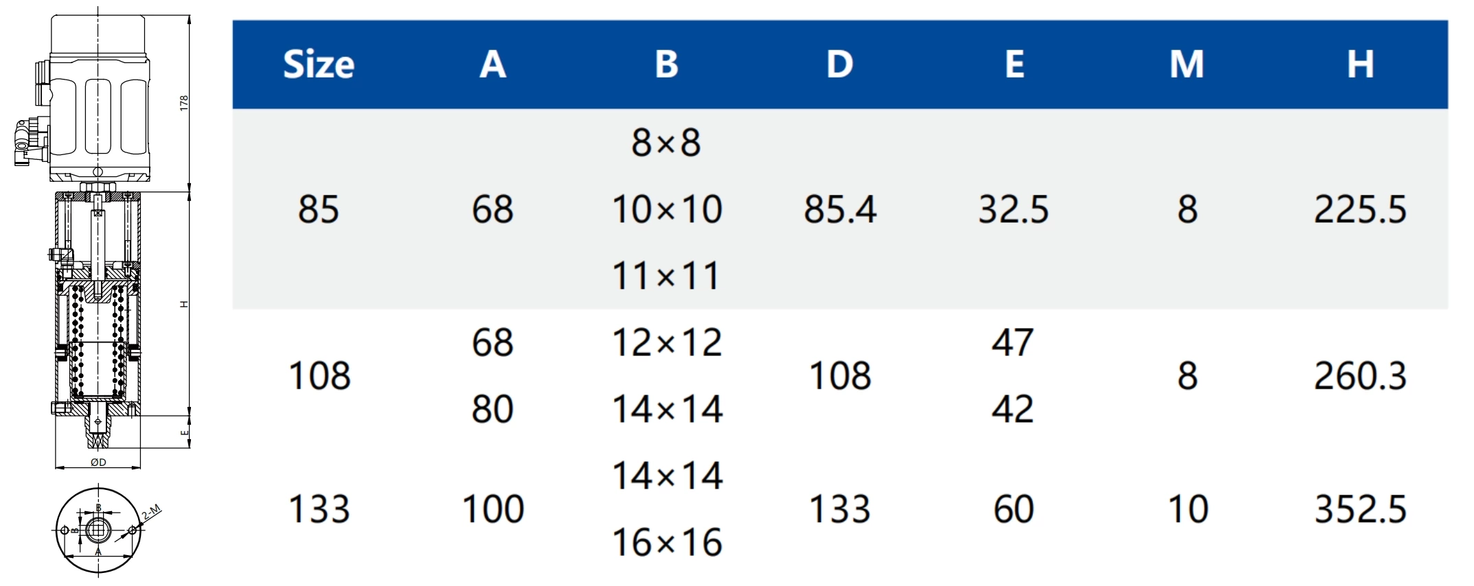Click the 178 dimension label on drawing
The width and height of the screenshot is (1474, 586).
click(183, 103)
